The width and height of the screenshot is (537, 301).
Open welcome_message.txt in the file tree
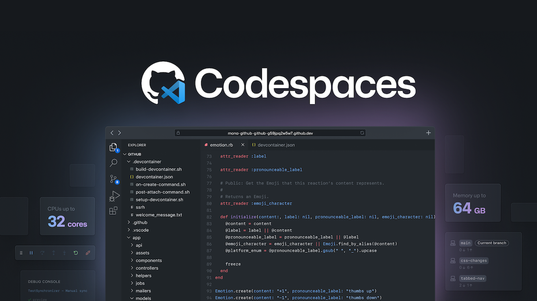click(158, 215)
